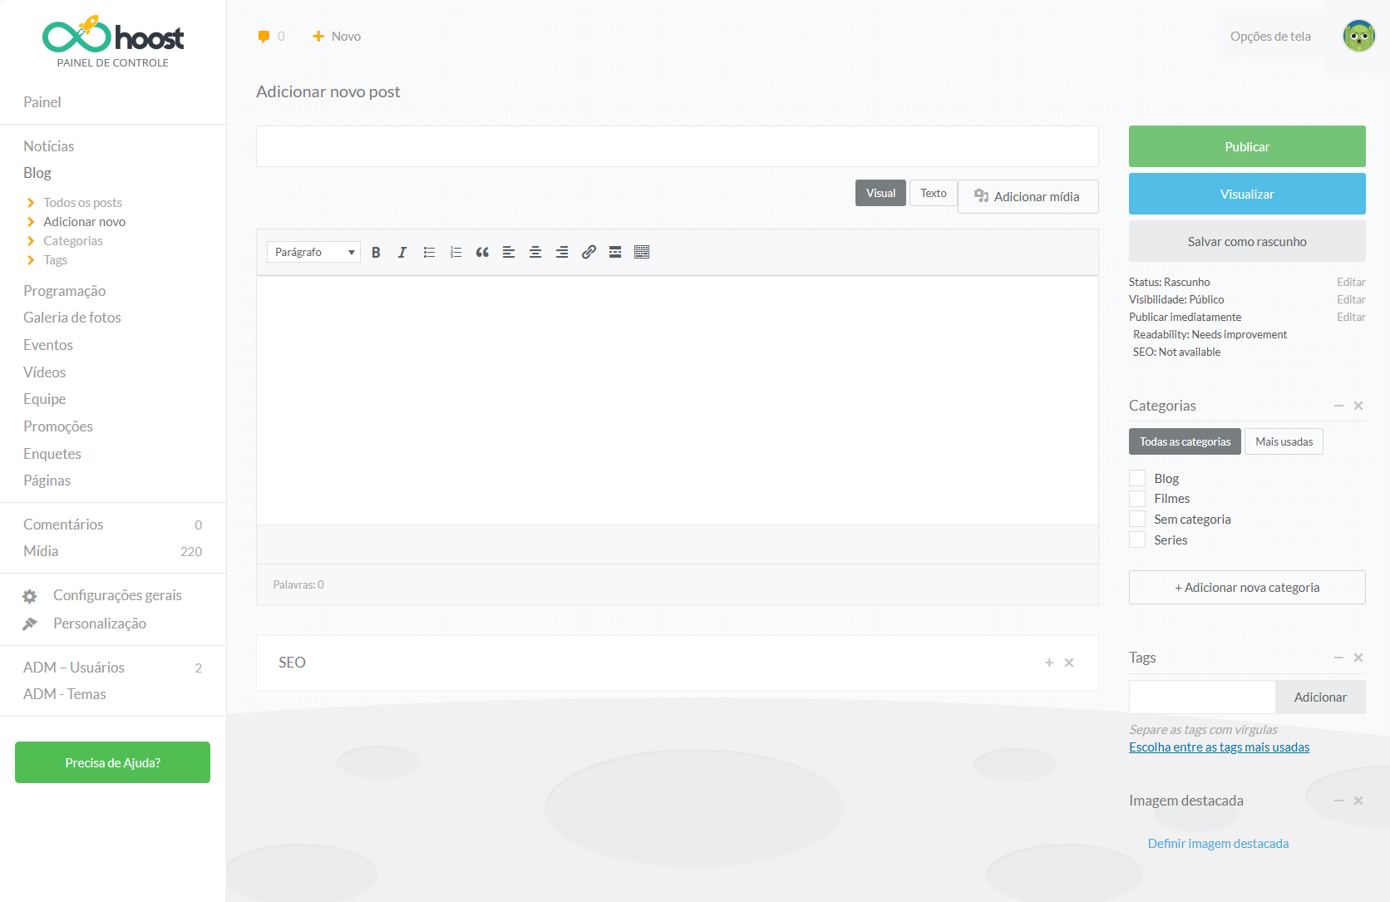Viewport: 1390px width, 902px height.
Task: Switch to the Texto editor tab
Action: [x=933, y=194]
